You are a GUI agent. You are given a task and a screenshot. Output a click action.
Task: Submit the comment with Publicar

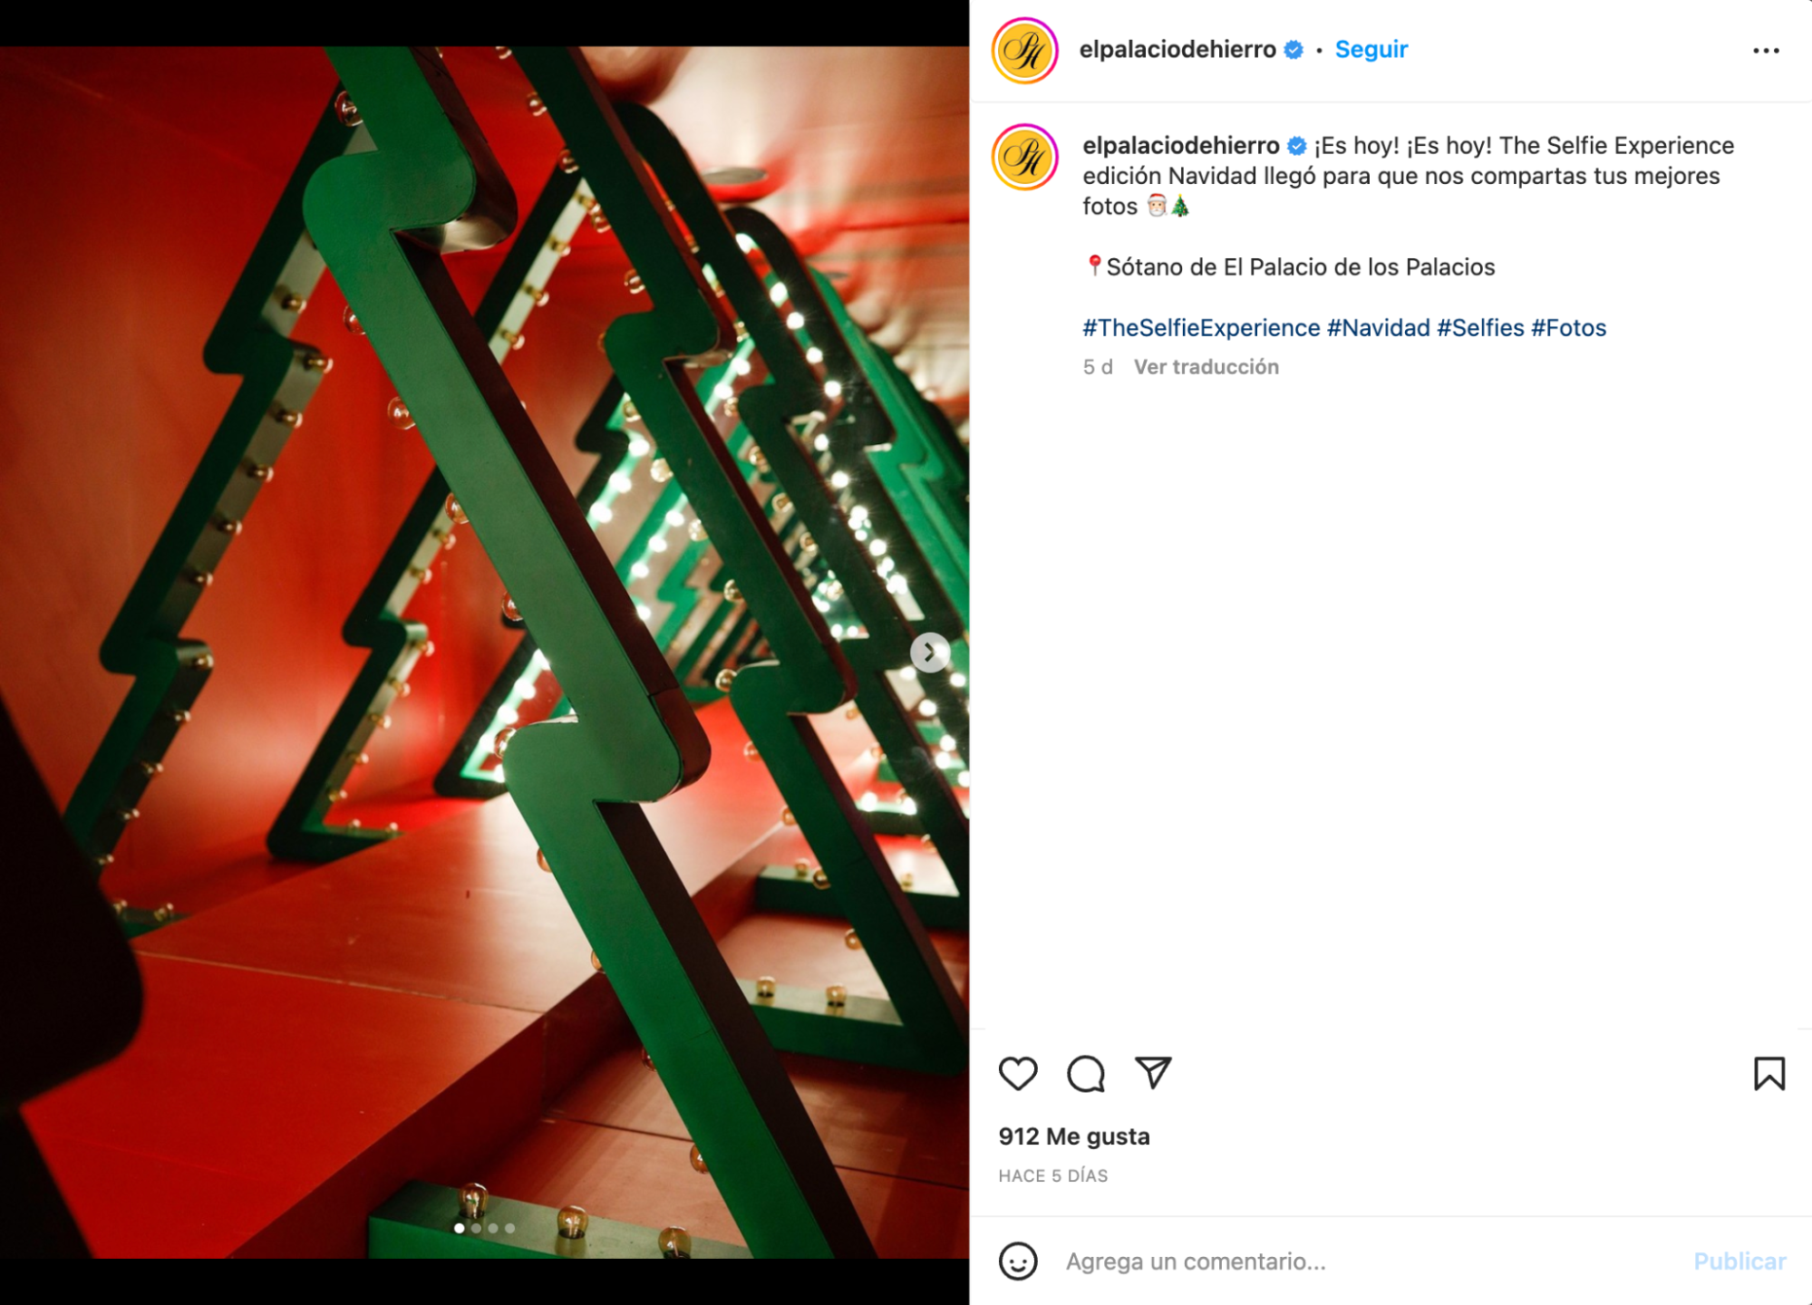click(x=1739, y=1261)
